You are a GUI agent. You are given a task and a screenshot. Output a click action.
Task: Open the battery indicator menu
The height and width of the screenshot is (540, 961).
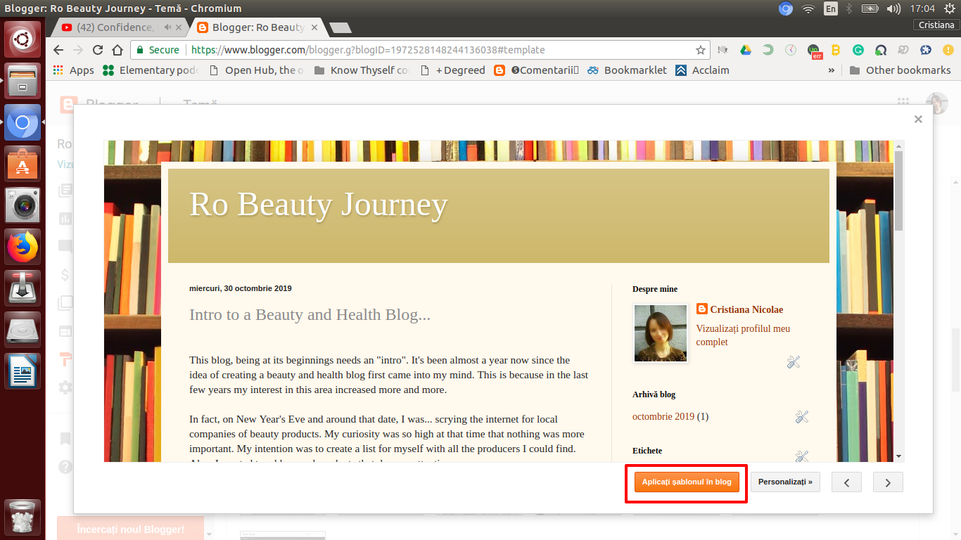pyautogui.click(x=870, y=8)
